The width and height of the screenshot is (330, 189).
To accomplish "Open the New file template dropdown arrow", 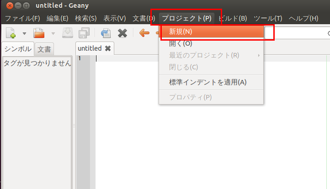I will pos(24,33).
